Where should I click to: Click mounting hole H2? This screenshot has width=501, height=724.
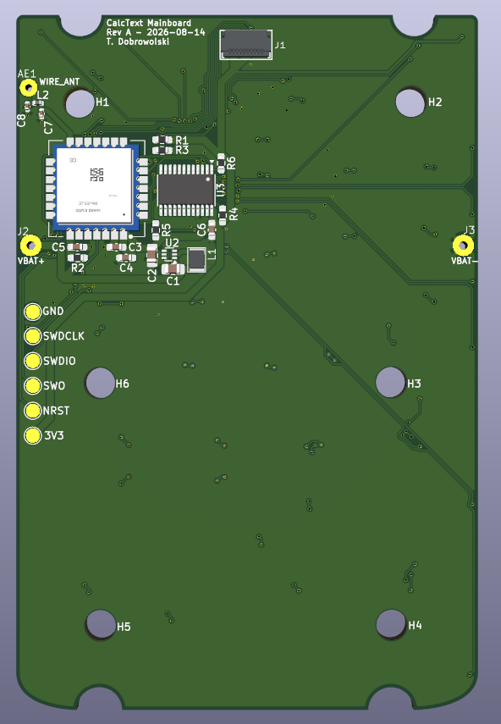(x=410, y=102)
